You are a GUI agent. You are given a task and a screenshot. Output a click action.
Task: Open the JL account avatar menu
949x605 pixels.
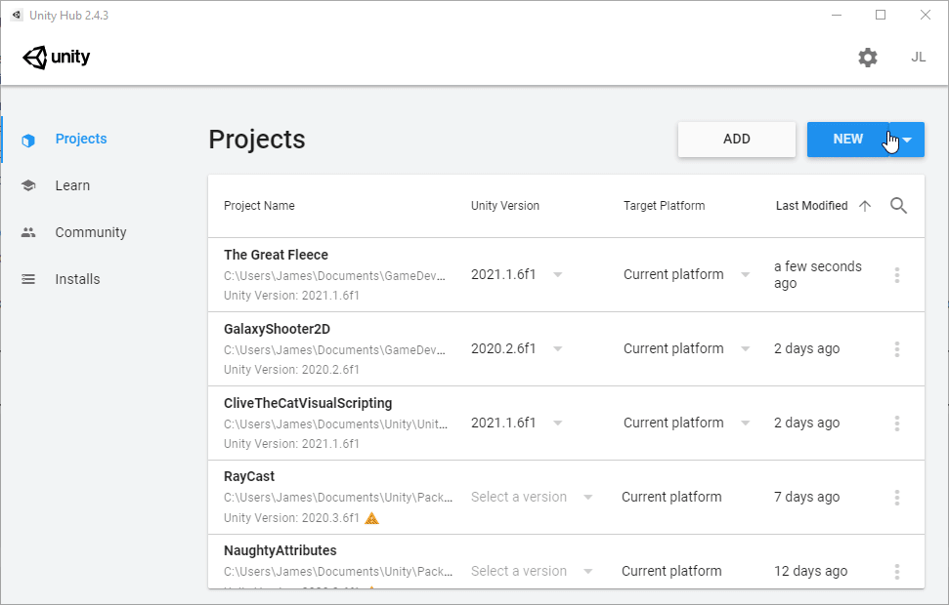[x=918, y=58]
